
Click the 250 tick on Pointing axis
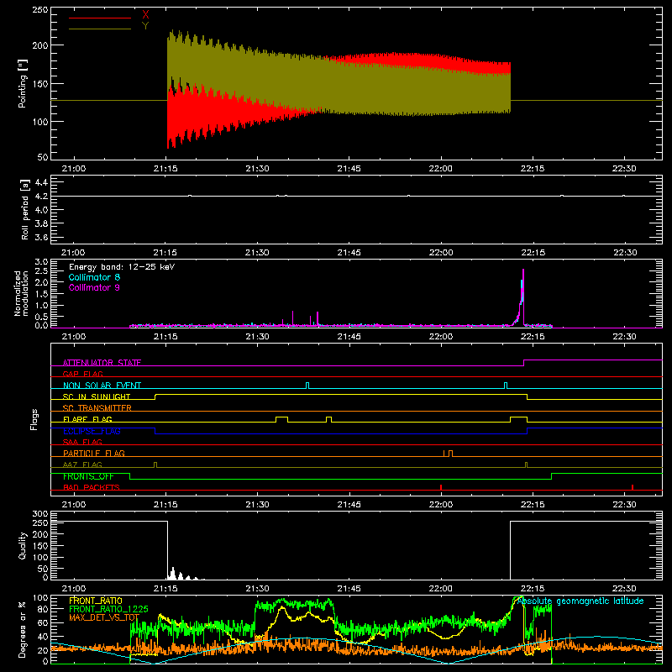[40, 10]
